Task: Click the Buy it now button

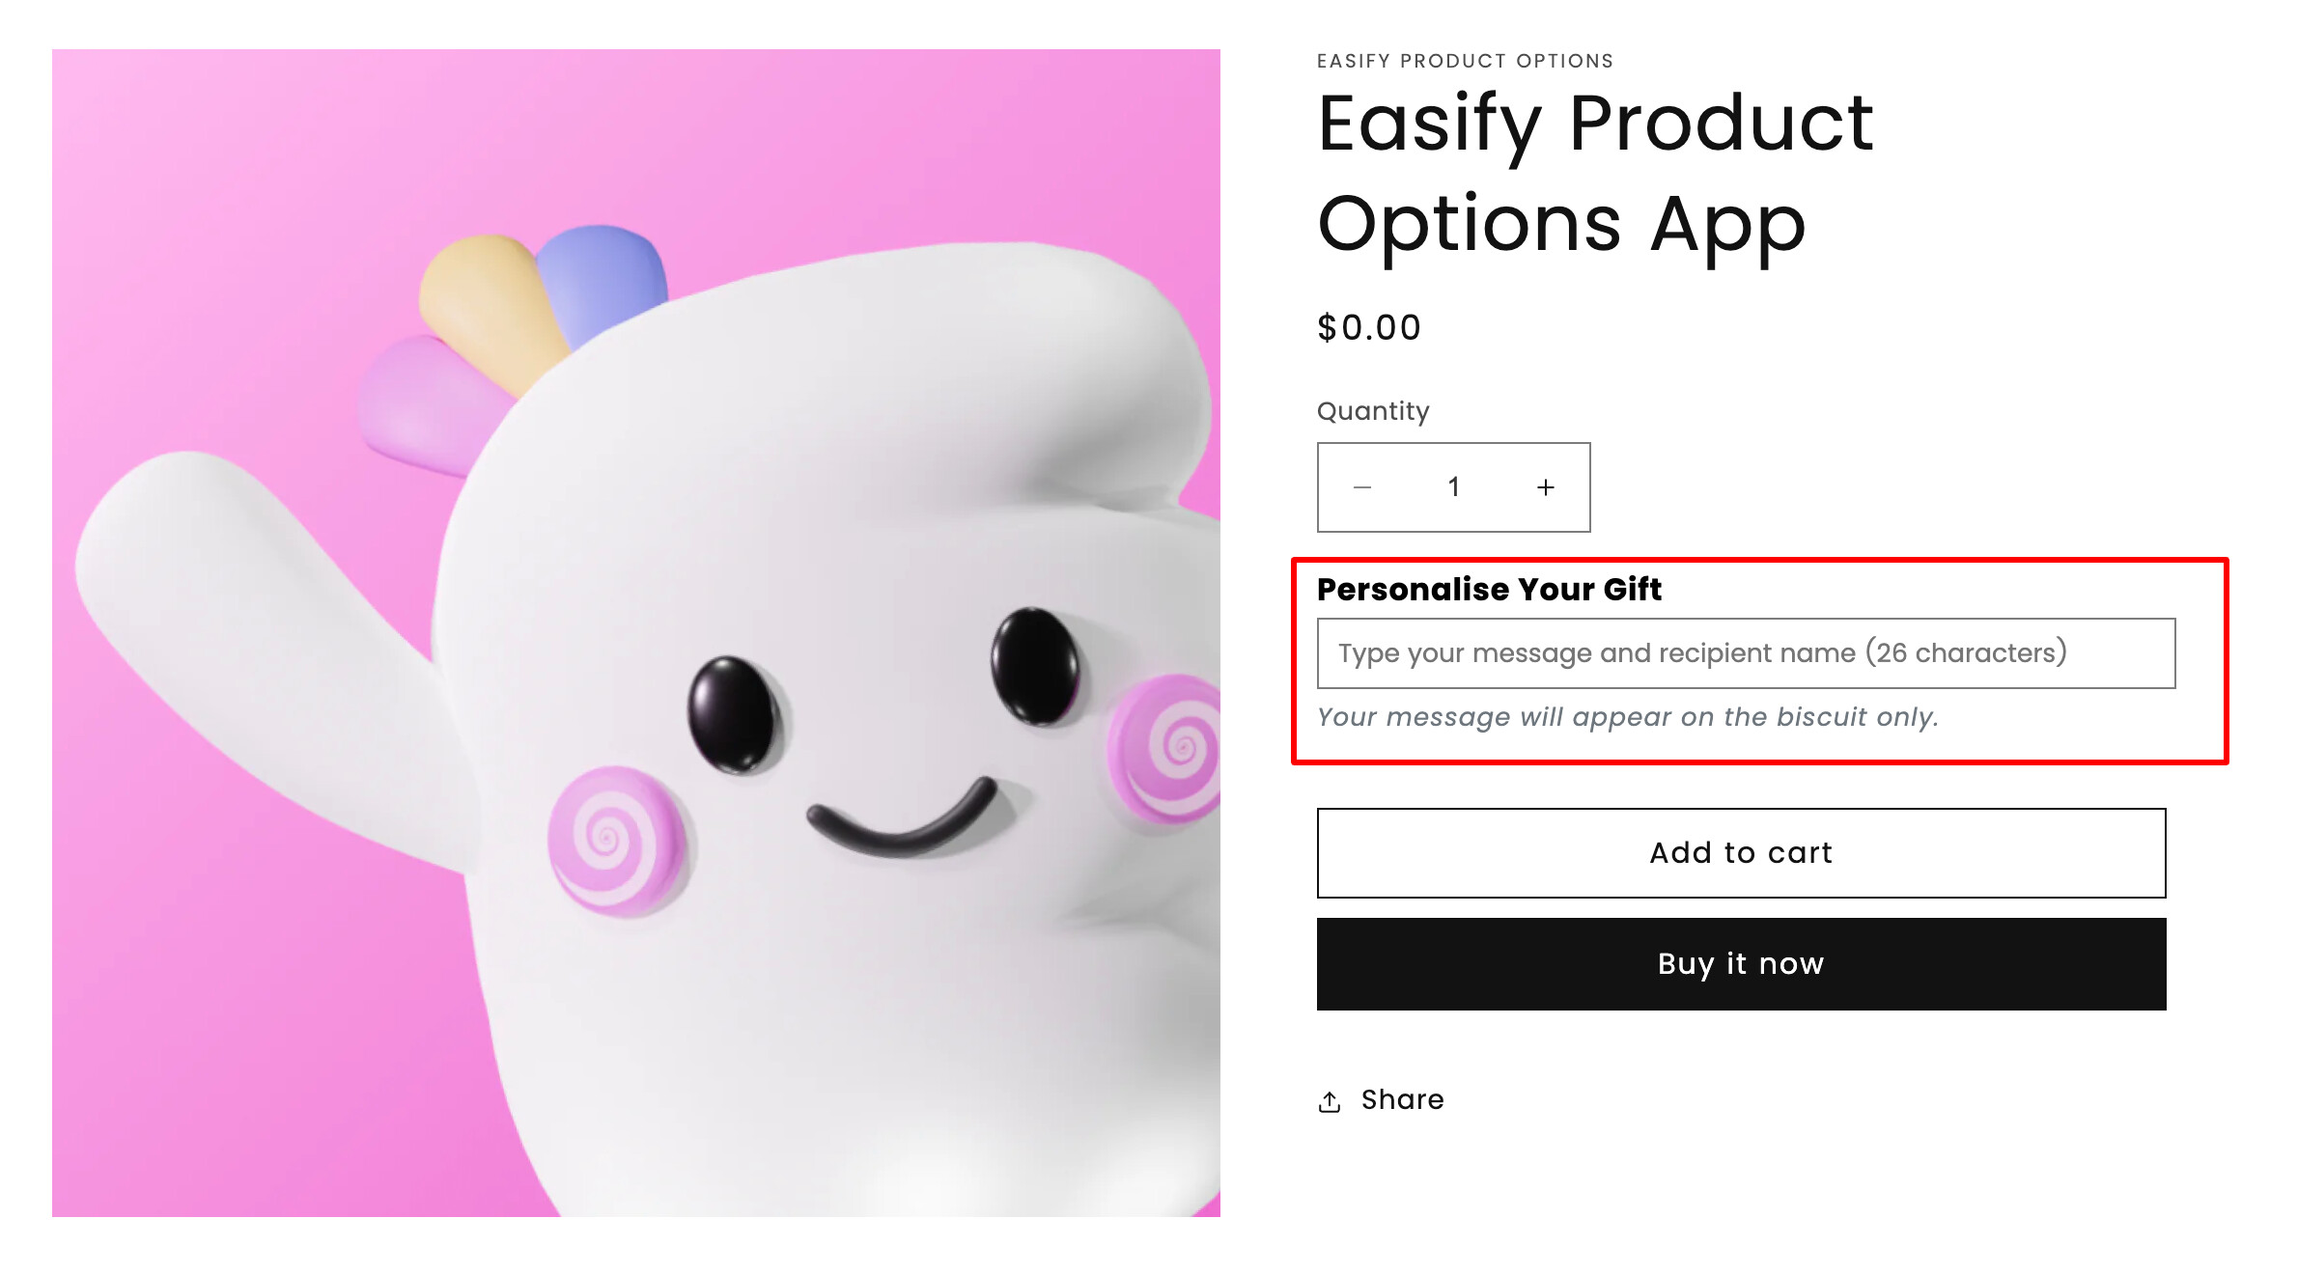Action: (x=1741, y=963)
